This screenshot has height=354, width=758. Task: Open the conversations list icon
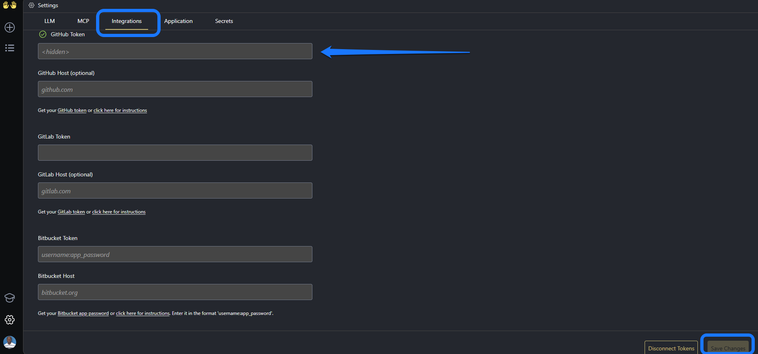[10, 48]
